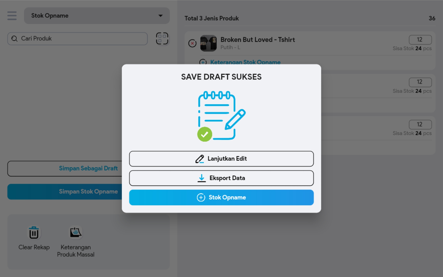Click the Clear Rekap trash icon
Image resolution: width=443 pixels, height=277 pixels.
34,233
